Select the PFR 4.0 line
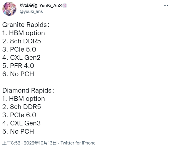171x148 pixels. (18, 66)
